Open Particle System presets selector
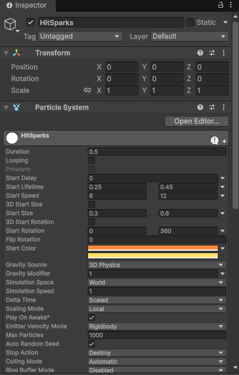 click(x=212, y=107)
